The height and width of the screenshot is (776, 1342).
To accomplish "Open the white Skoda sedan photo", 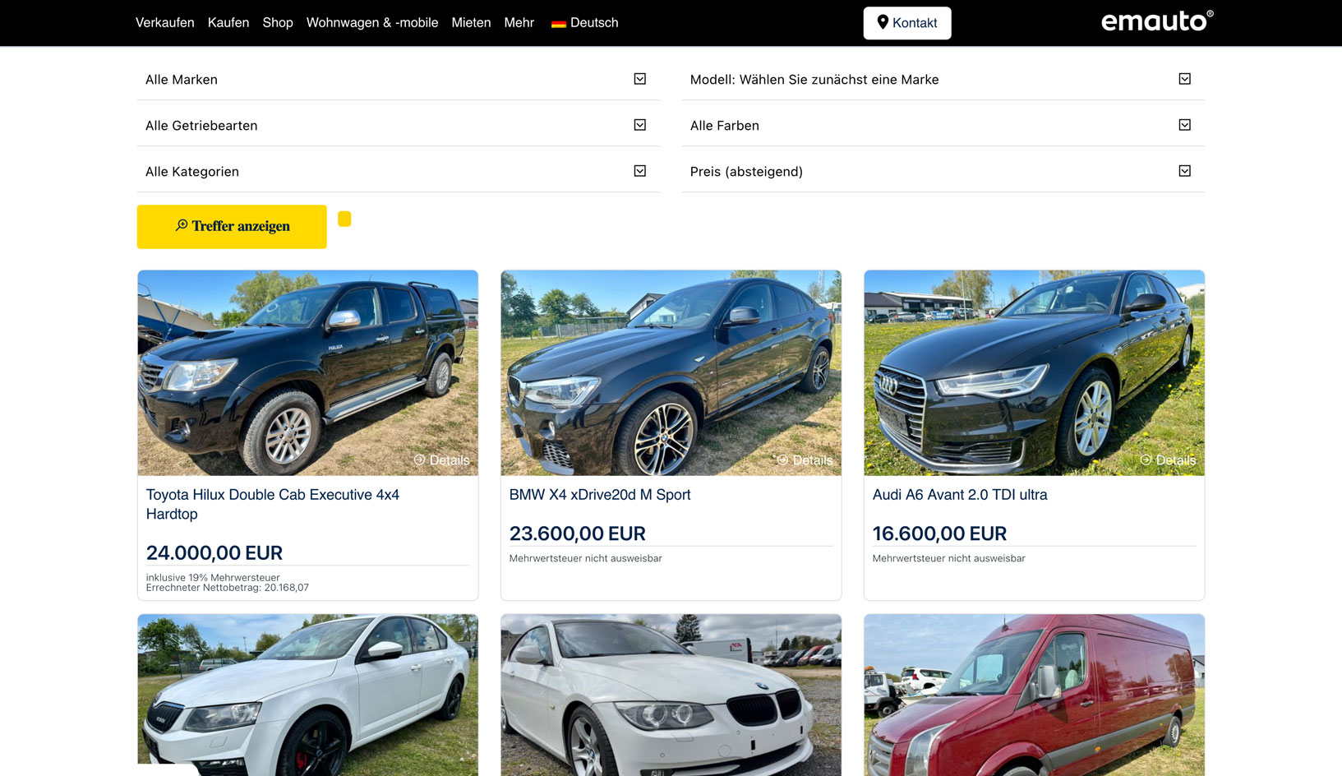I will coord(307,695).
